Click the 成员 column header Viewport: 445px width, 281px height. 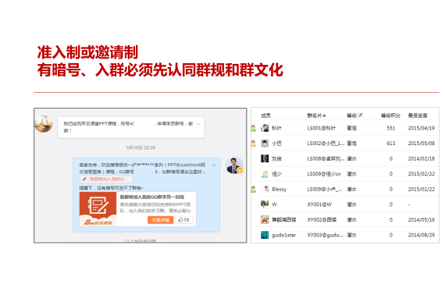265,116
